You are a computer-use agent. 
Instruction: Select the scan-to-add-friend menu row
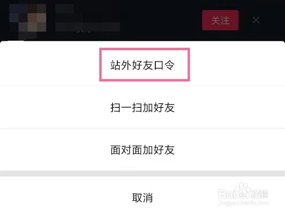click(142, 107)
